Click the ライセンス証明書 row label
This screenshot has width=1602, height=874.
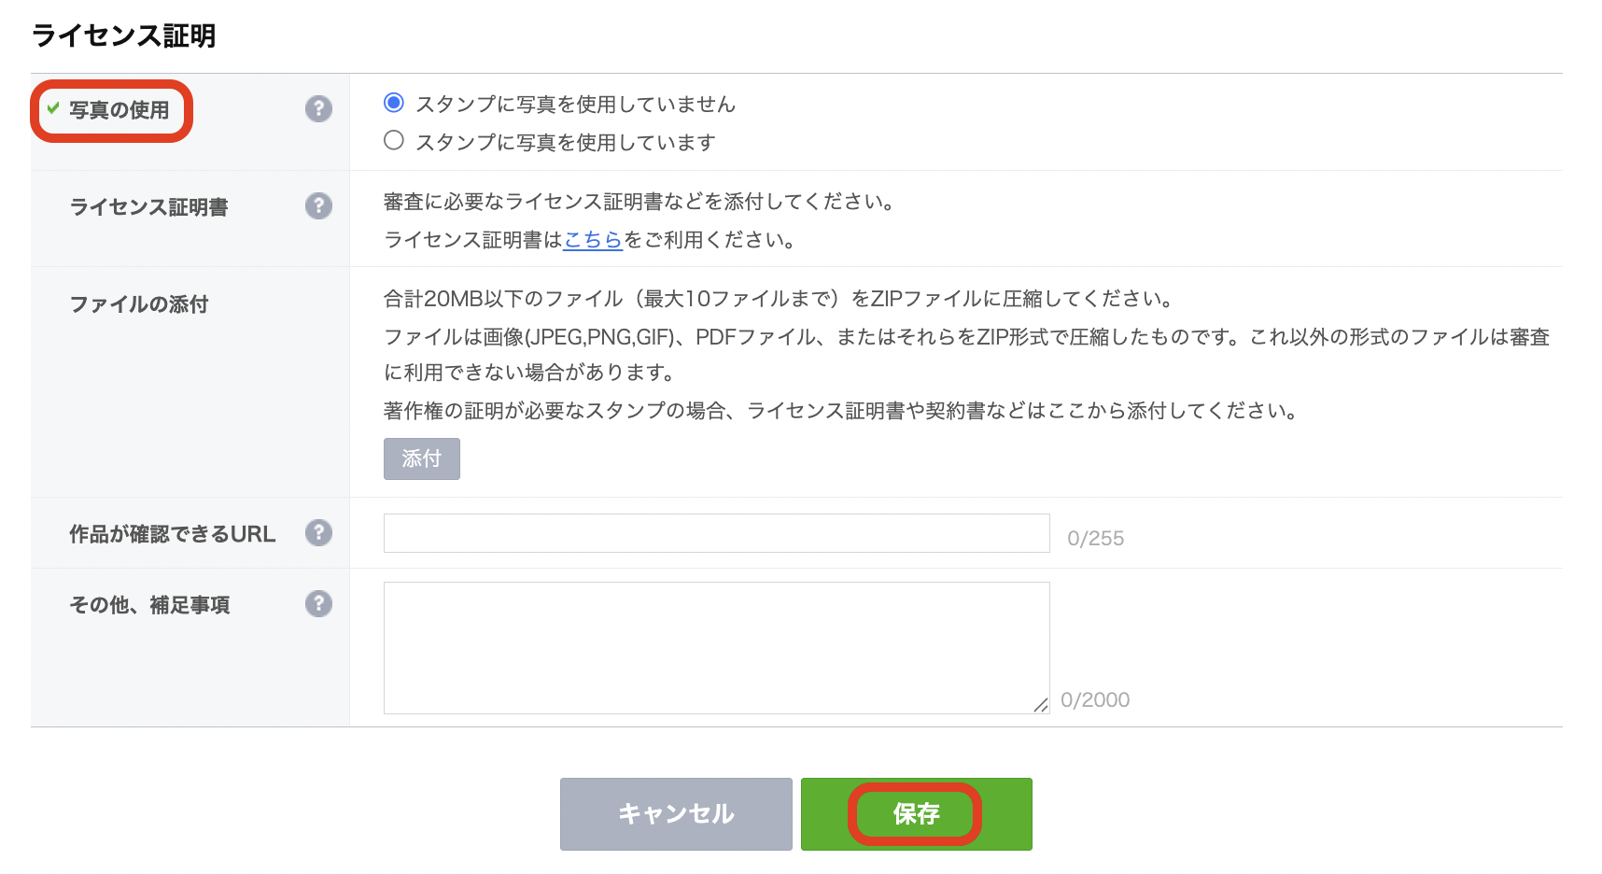pyautogui.click(x=149, y=207)
